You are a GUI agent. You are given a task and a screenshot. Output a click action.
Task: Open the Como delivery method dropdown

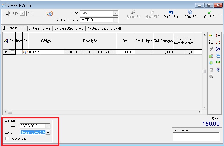48,132
